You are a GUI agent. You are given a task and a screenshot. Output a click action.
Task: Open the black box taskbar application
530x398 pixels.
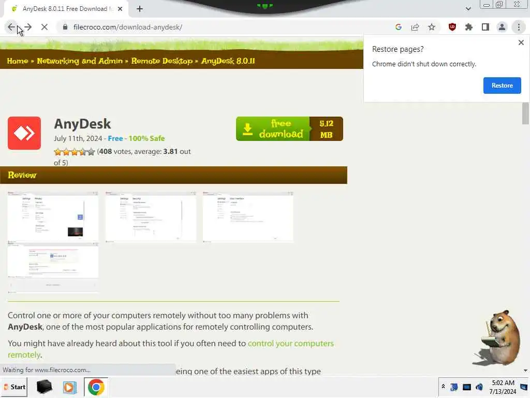click(45, 387)
